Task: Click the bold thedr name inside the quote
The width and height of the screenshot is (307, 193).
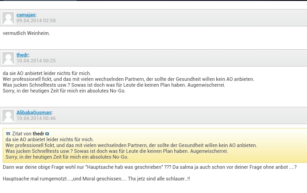Action: (38, 134)
